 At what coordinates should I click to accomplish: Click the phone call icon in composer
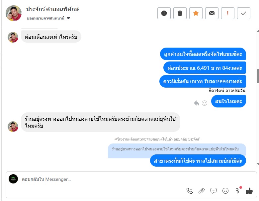coord(190,191)
